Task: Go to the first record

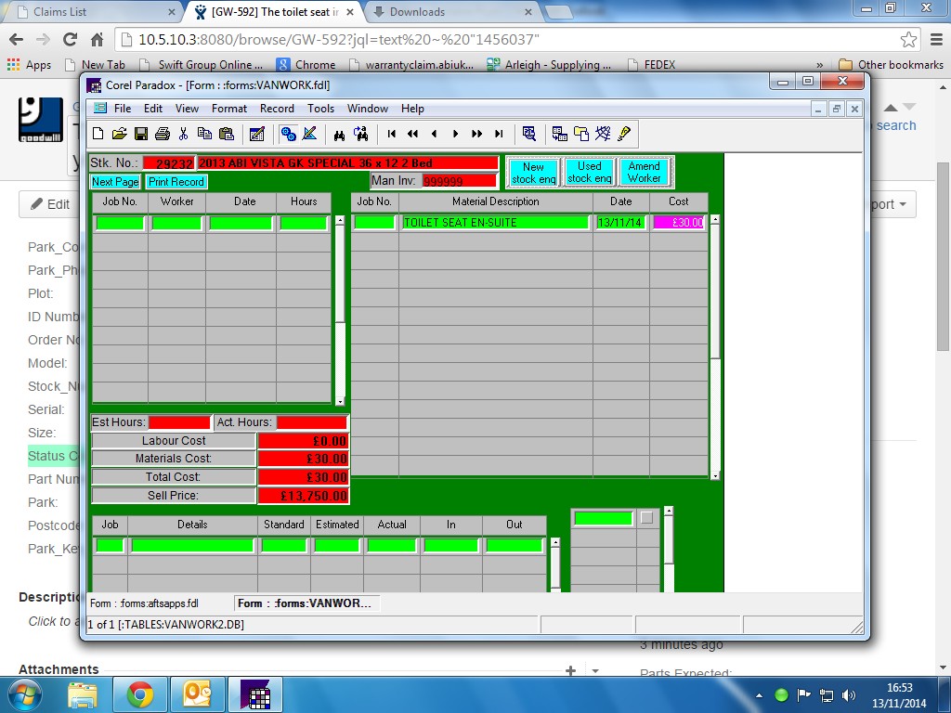Action: point(392,134)
